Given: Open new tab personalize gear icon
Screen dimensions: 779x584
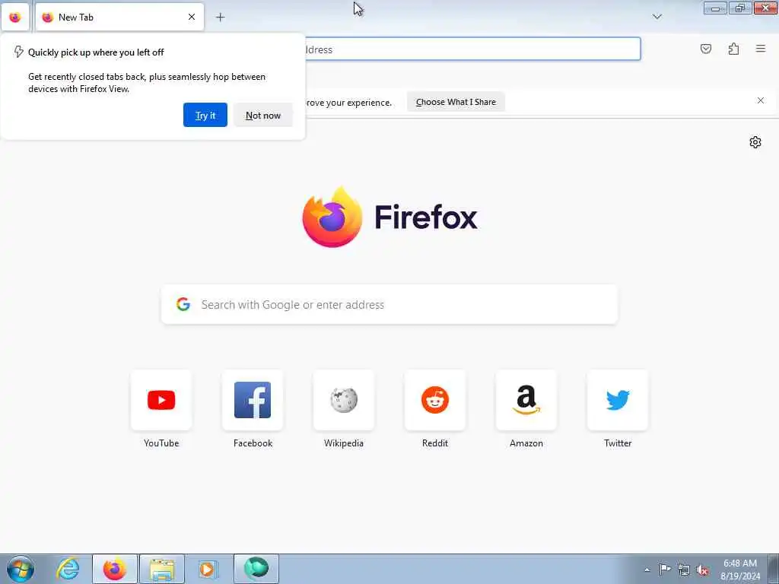Looking at the screenshot, I should click(755, 142).
